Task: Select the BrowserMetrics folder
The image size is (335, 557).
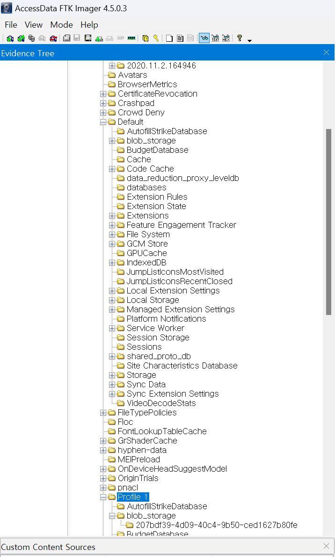Action: tap(147, 84)
